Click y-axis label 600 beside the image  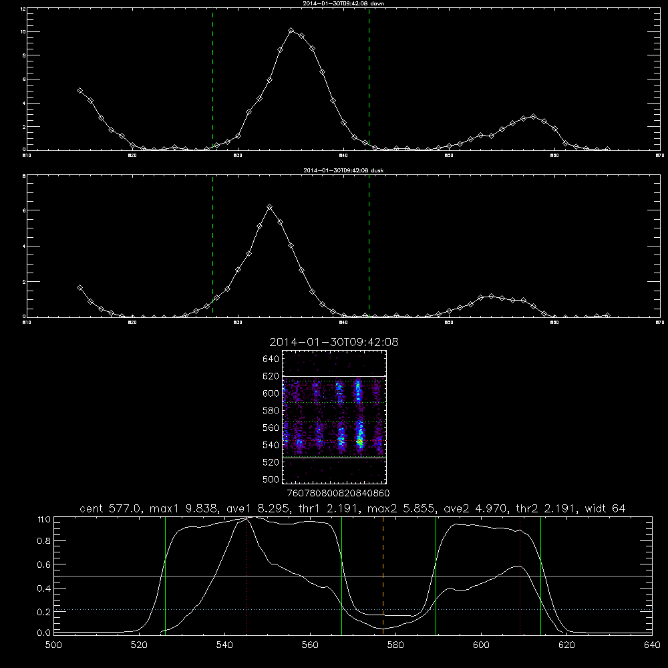point(271,393)
